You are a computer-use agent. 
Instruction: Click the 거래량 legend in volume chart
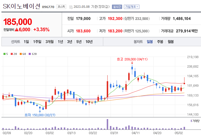(x=195, y=121)
